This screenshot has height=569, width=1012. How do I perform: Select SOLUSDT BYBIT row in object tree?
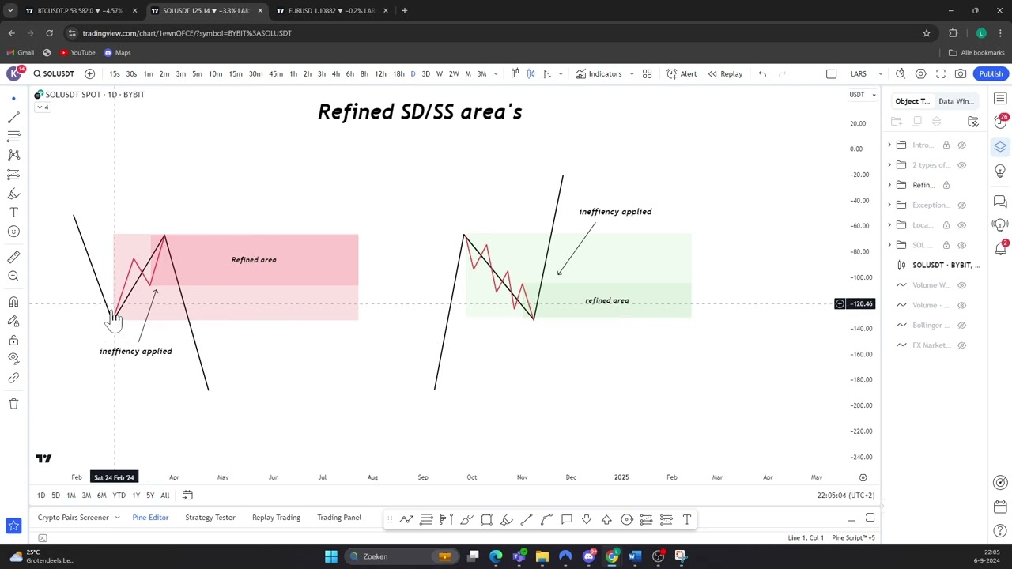pos(936,265)
